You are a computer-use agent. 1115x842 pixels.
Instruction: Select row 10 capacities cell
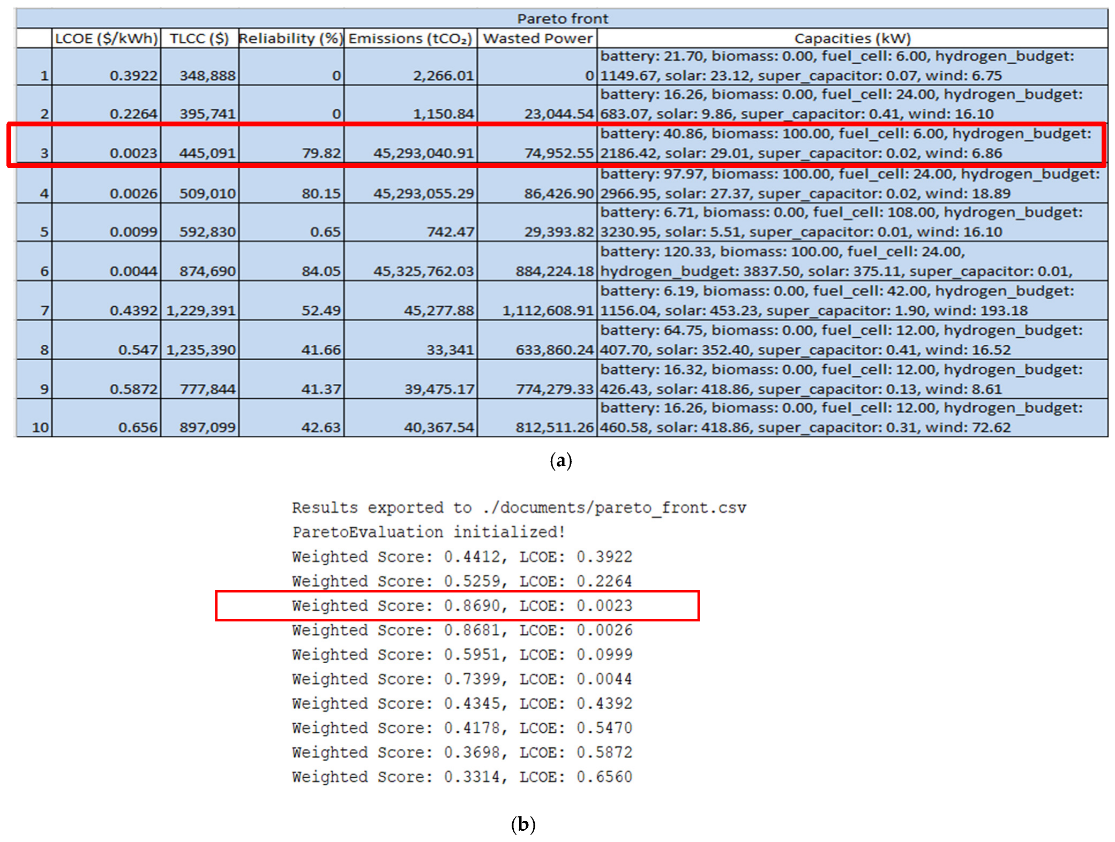click(x=852, y=418)
